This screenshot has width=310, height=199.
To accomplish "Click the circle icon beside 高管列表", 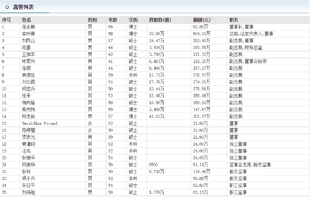I will tap(7, 7).
